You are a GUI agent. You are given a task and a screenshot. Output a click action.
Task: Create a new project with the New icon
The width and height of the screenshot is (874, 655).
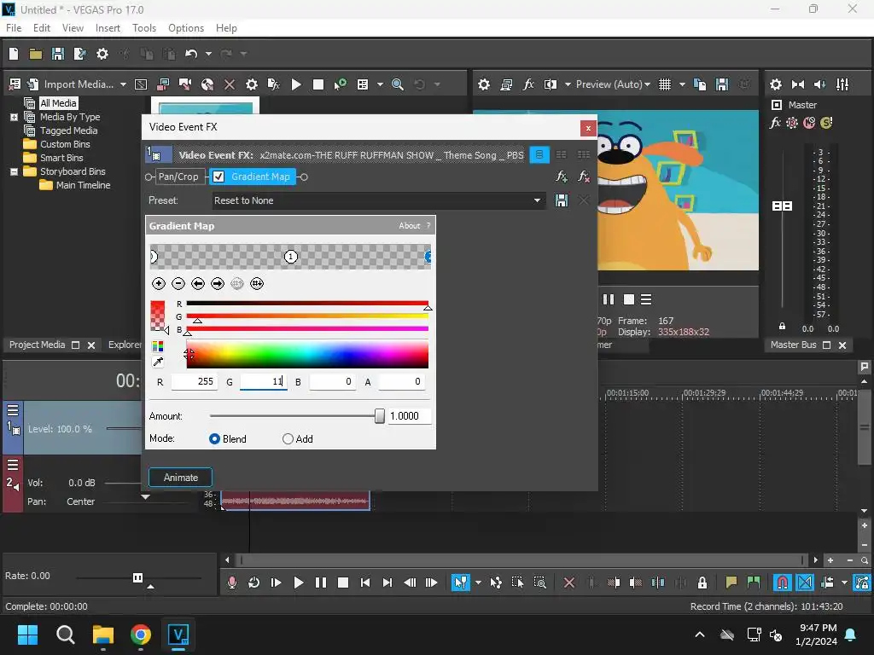click(x=14, y=54)
